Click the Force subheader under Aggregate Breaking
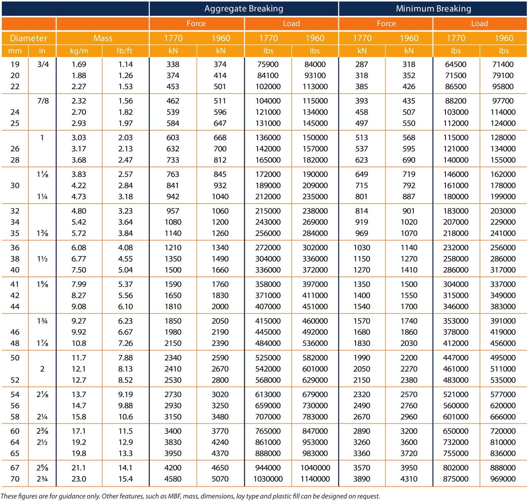 [x=196, y=24]
